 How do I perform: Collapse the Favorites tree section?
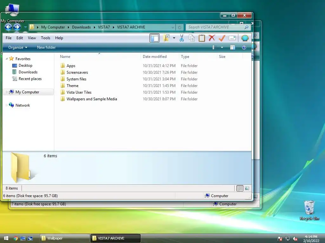tap(7, 59)
